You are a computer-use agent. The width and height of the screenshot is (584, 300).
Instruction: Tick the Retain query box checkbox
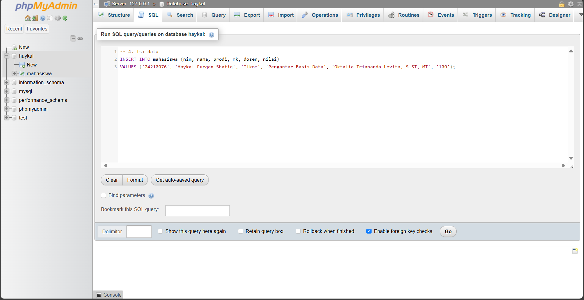click(x=241, y=231)
